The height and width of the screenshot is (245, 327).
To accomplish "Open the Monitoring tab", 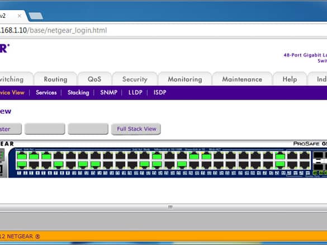I will tap(185, 79).
